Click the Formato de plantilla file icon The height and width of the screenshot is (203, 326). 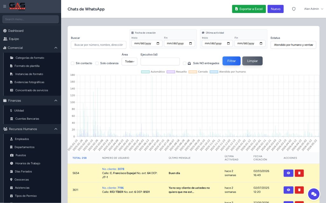pos(11,66)
